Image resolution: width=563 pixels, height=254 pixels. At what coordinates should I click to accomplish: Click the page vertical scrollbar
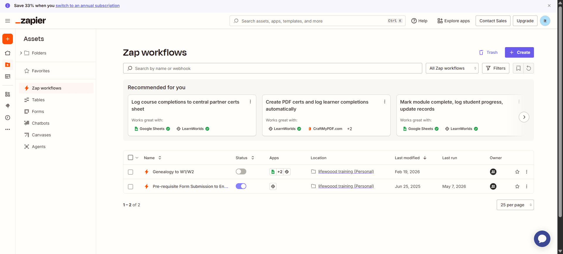click(x=560, y=111)
